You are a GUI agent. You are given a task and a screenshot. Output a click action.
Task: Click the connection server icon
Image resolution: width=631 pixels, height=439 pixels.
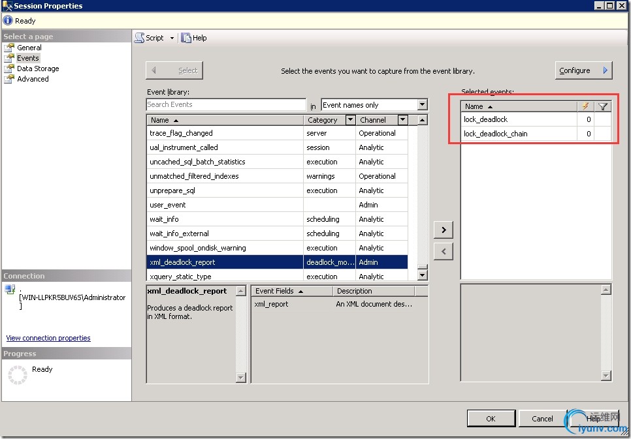[x=10, y=289]
